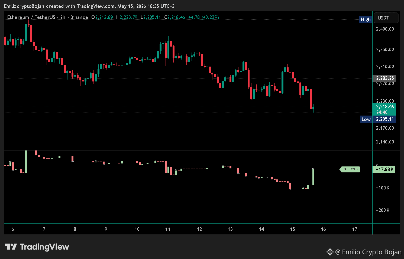This screenshot has height=259, width=404.
Task: Click the header change value +4.78 (+0.22%)
Action: point(203,17)
